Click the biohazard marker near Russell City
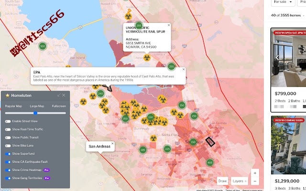306x191 pixels. coord(128,16)
